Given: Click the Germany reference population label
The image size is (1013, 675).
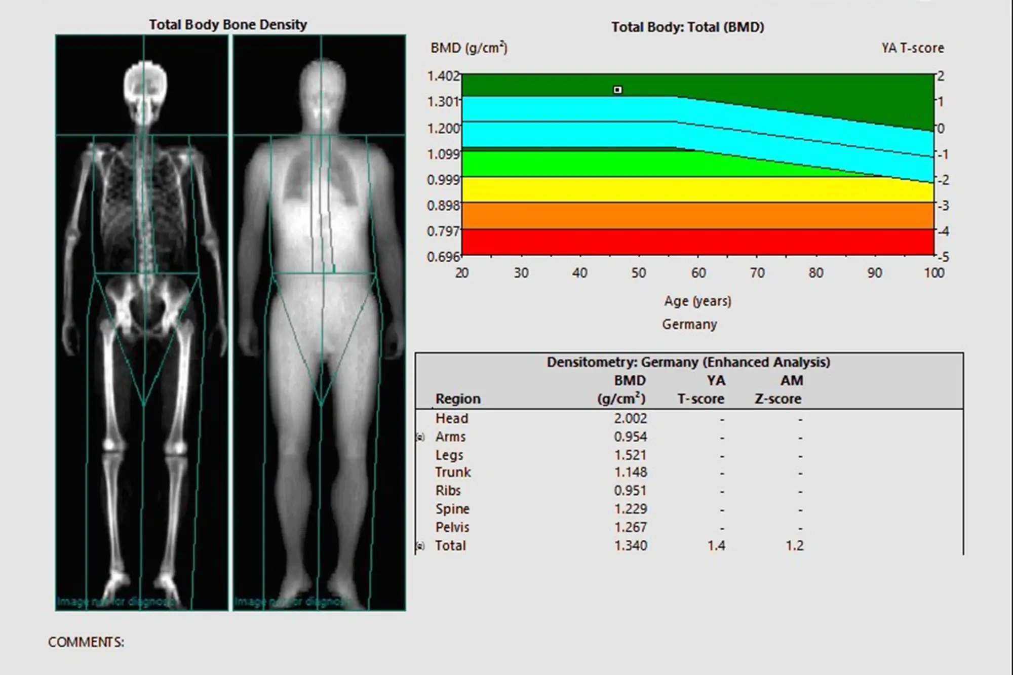Looking at the screenshot, I should (689, 325).
